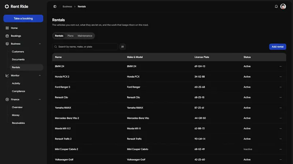The width and height of the screenshot is (293, 164).
Task: Click the Home grid icon
Action: point(7,28)
